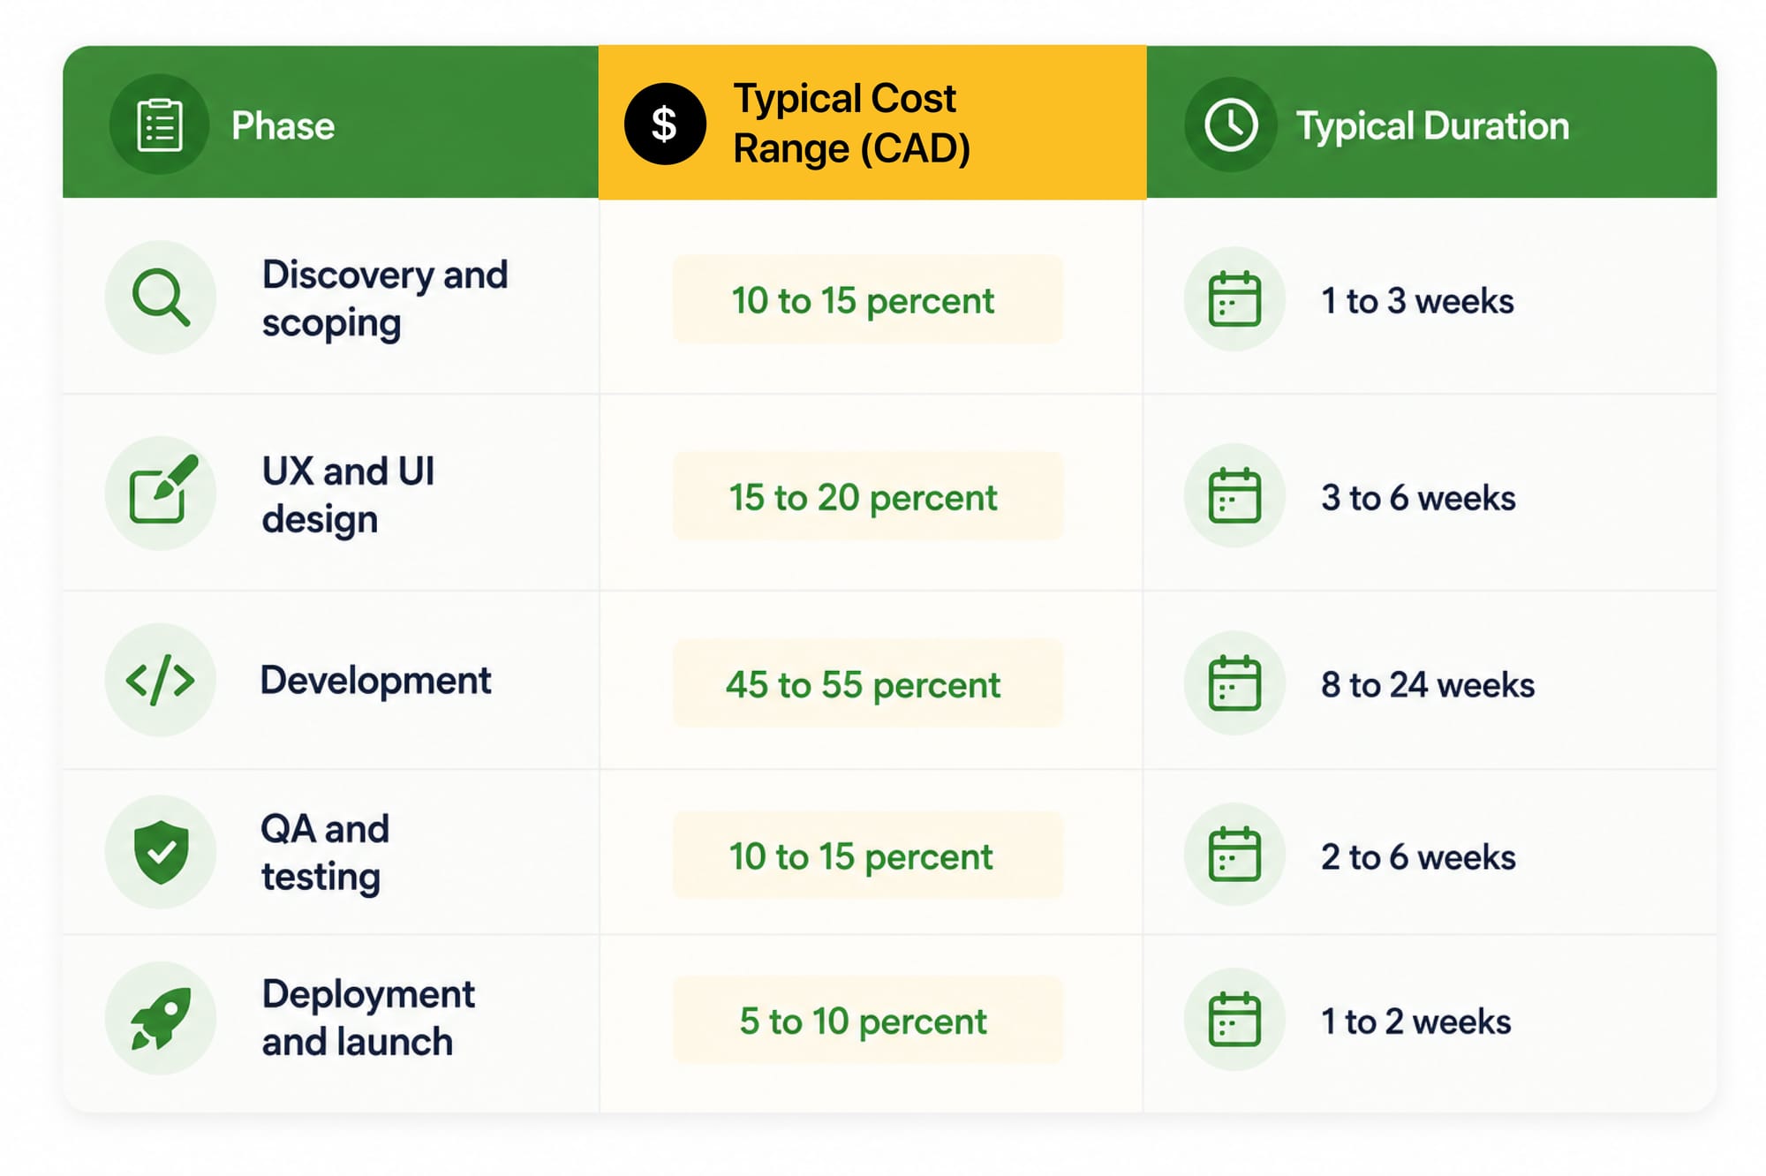
Task: Select the Phase column header
Action: pos(331,122)
